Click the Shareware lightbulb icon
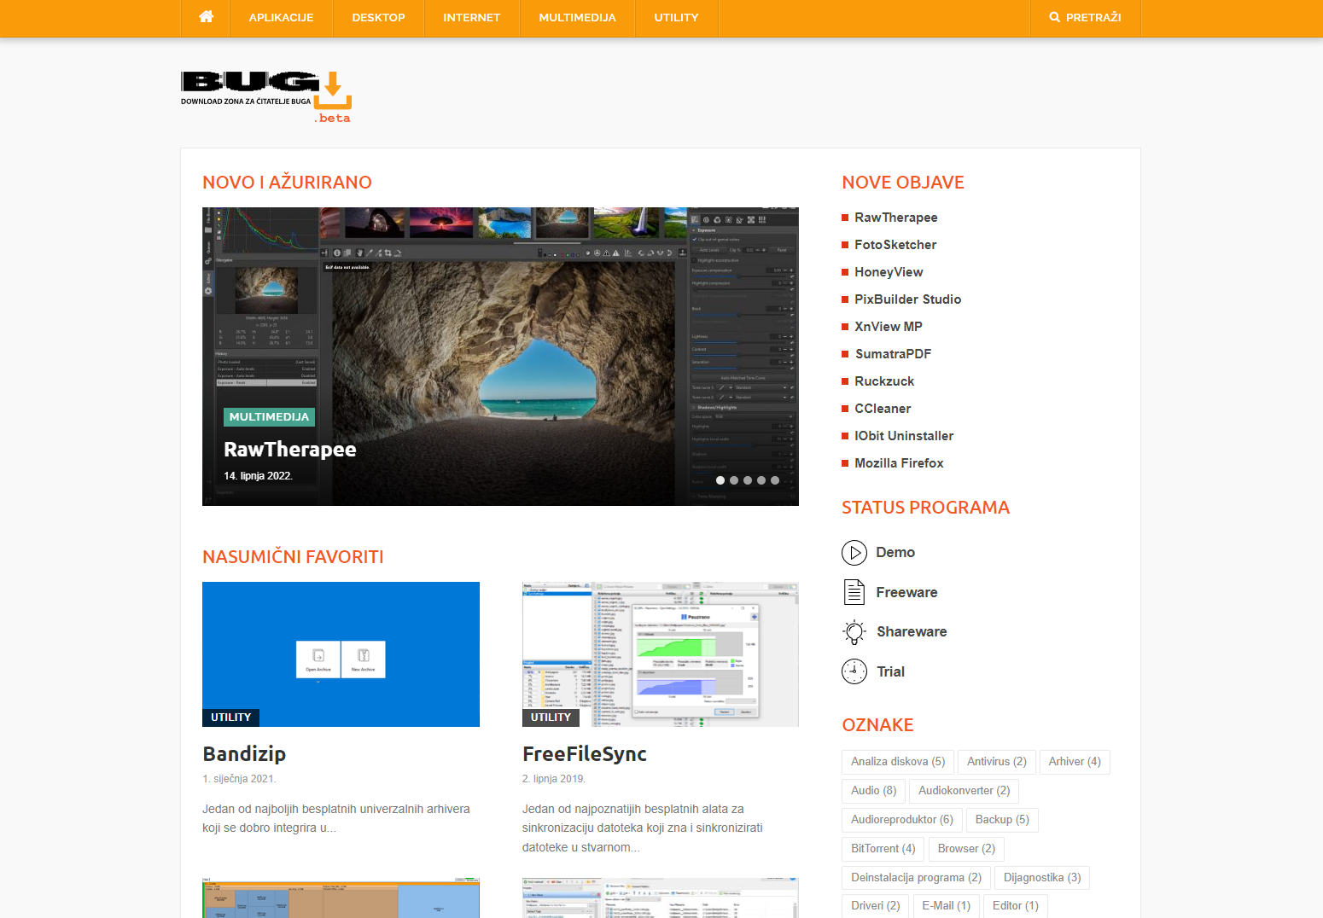This screenshot has height=918, width=1323. (854, 632)
